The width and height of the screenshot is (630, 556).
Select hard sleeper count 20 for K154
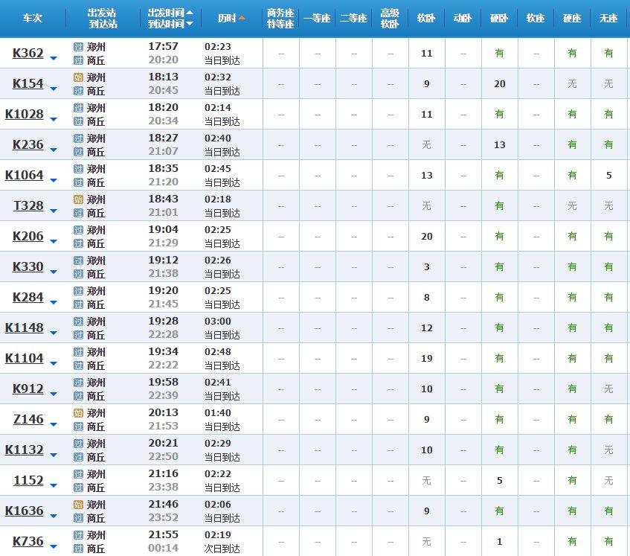[499, 84]
